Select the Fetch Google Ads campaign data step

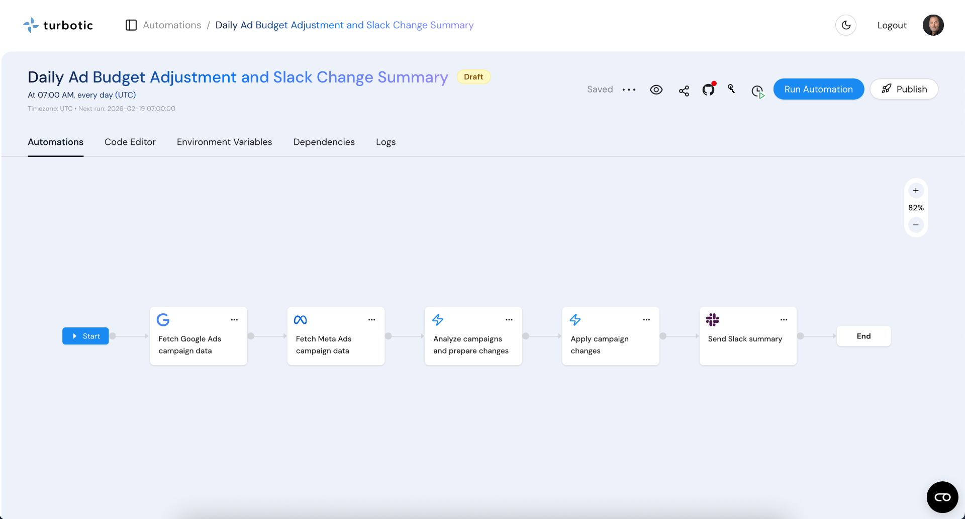[x=199, y=336]
